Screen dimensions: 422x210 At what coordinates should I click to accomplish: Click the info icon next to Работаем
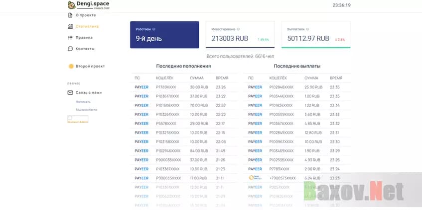click(x=154, y=29)
